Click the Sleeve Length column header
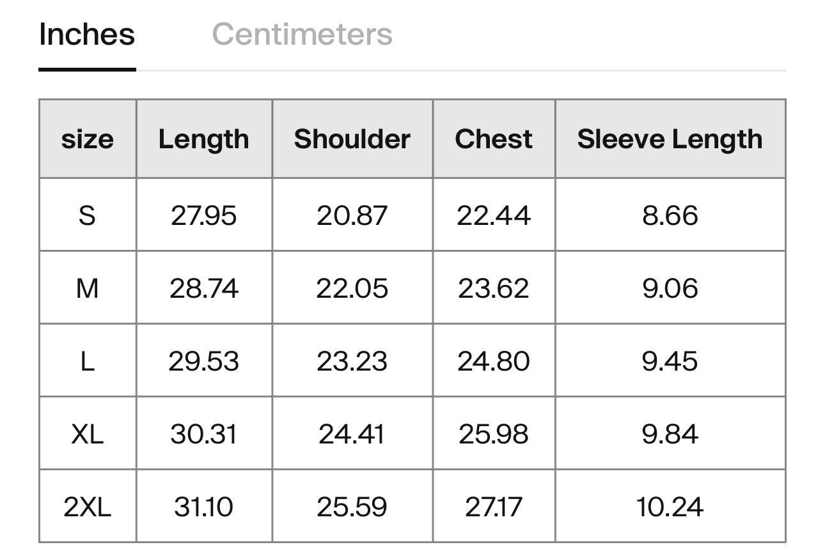This screenshot has width=825, height=554. 670,139
